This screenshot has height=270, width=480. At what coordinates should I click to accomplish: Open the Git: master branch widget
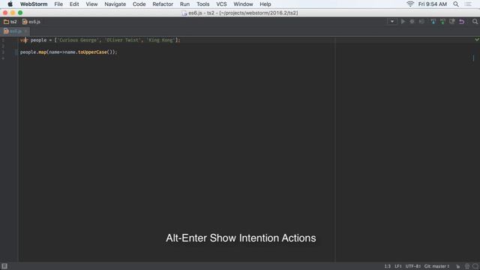(x=436, y=266)
